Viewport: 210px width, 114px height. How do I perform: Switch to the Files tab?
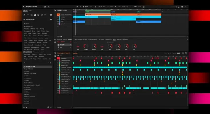(30, 10)
